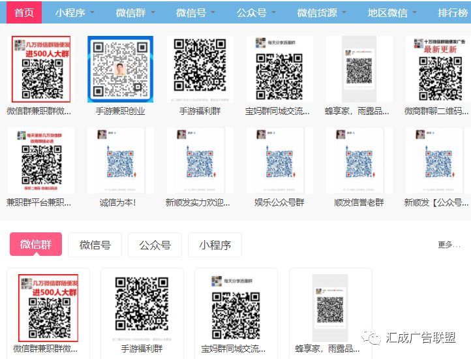Viewport: 471px width, 359px height.
Task: Open the 顺发信誉老群 QR image
Action: point(359,161)
